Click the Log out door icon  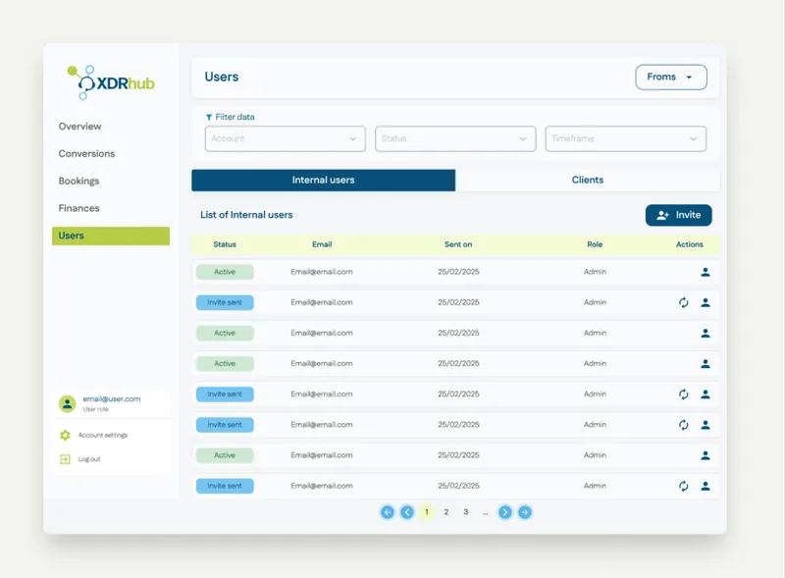(x=65, y=459)
